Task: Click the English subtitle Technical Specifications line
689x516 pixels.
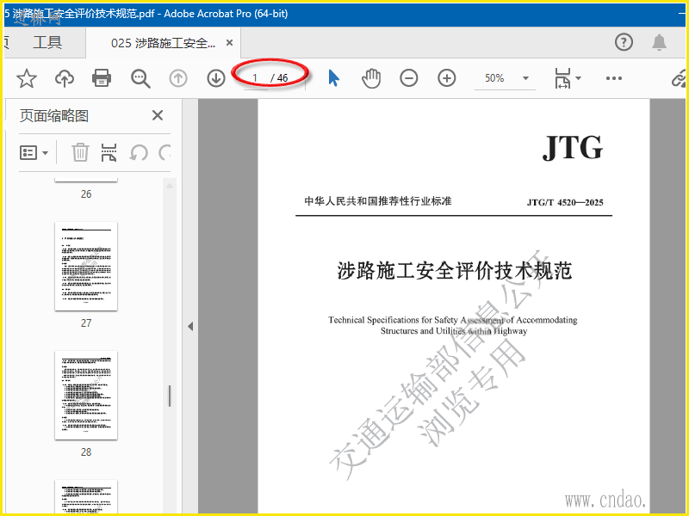Action: click(x=453, y=320)
